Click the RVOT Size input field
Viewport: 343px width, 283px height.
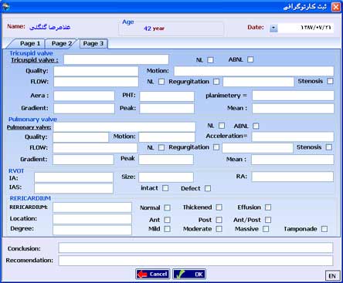tap(166, 177)
